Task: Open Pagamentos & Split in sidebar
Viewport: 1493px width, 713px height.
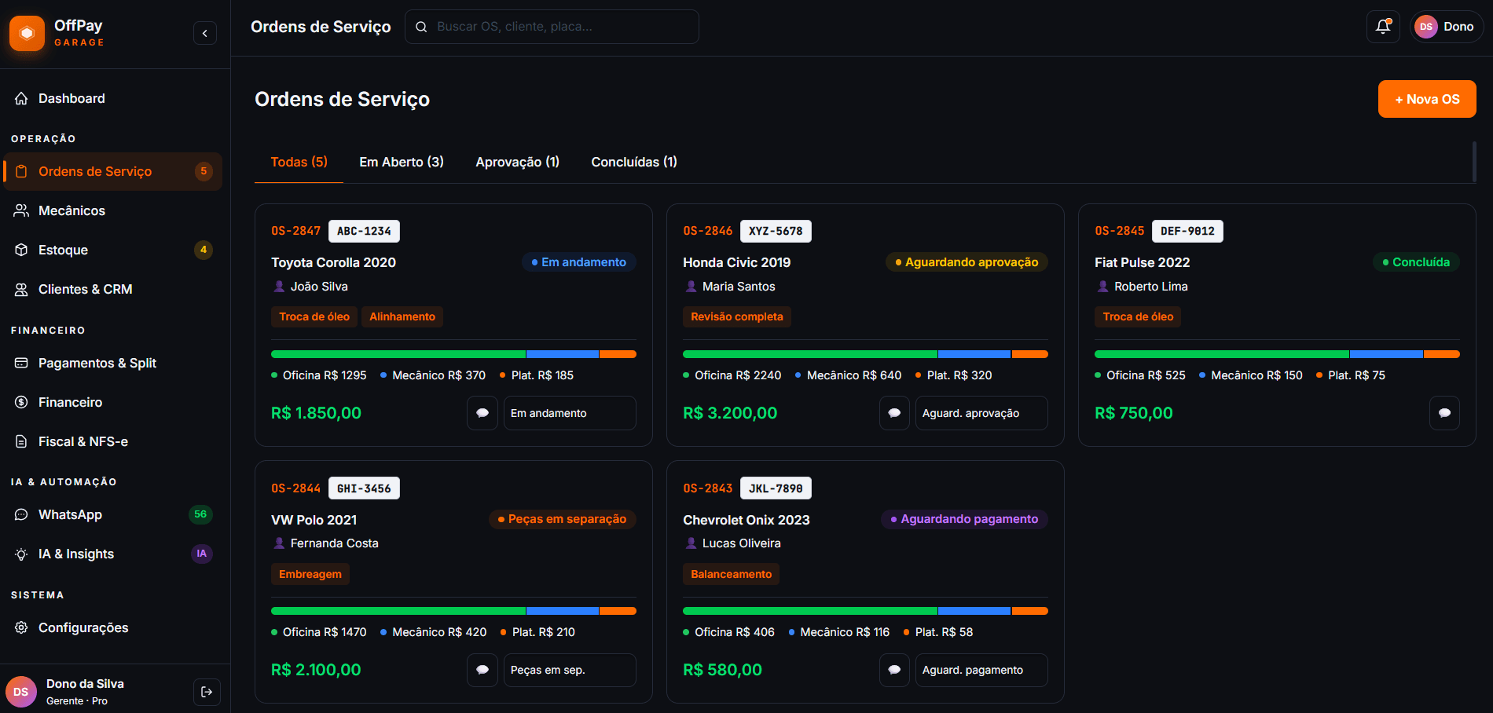Action: click(97, 363)
